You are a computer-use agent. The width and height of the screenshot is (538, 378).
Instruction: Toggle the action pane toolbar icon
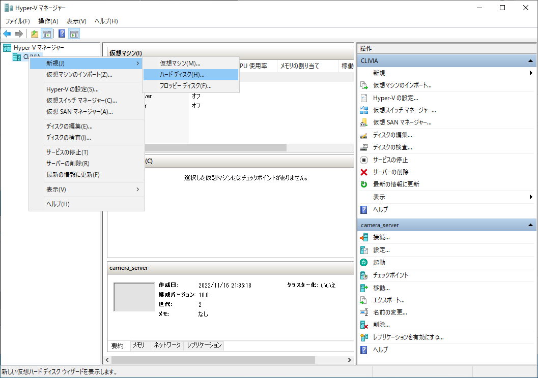pos(74,34)
